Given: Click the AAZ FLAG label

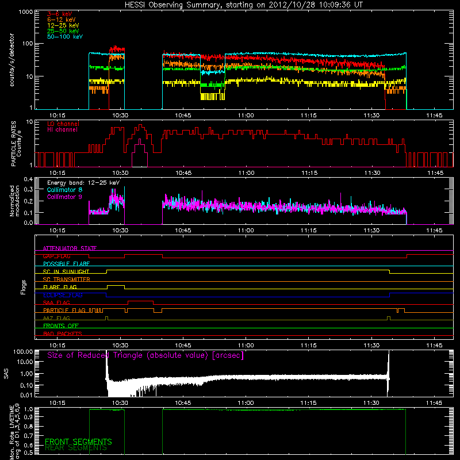Looking at the screenshot, I should tap(56, 318).
